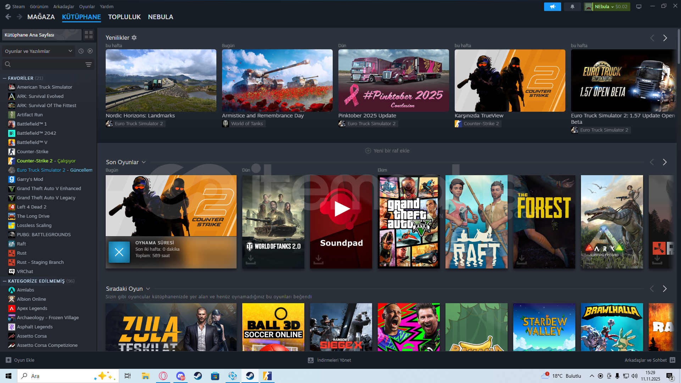The image size is (681, 383).
Task: Click the Oyun Ekle plus icon
Action: click(x=9, y=360)
